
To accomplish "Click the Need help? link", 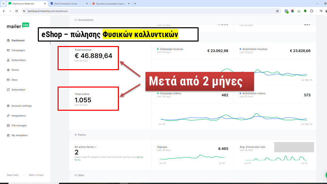I will (13, 175).
